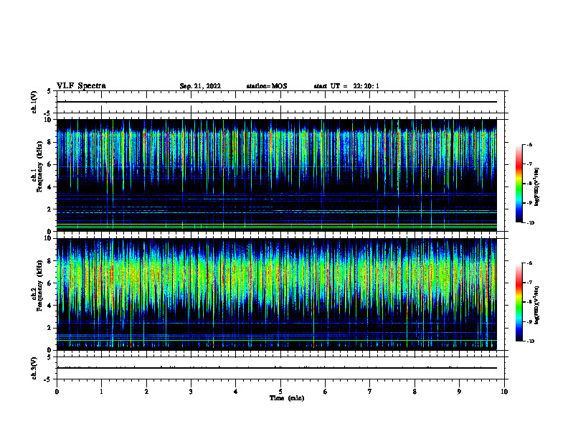This screenshot has height=439, width=568.
Task: Click the ch.1 spectrogram color bar
Action: pyautogui.click(x=519, y=184)
